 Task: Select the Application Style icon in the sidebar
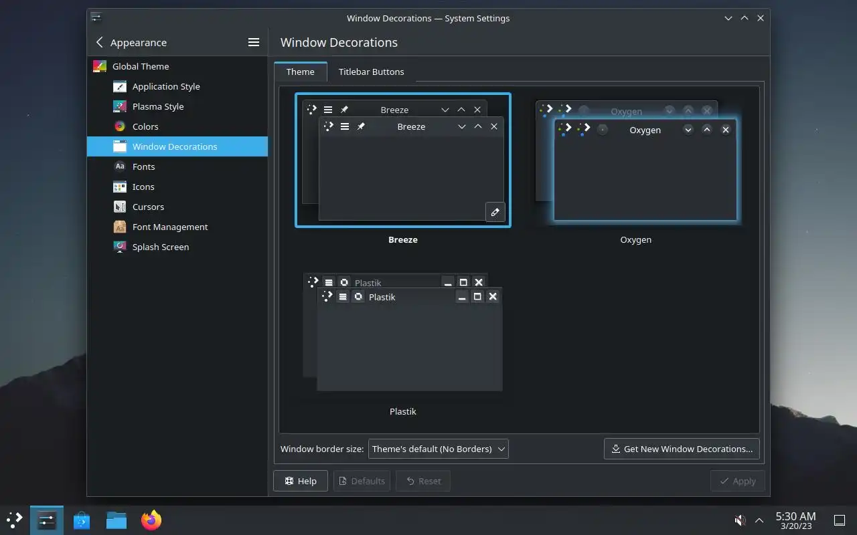[x=120, y=86]
